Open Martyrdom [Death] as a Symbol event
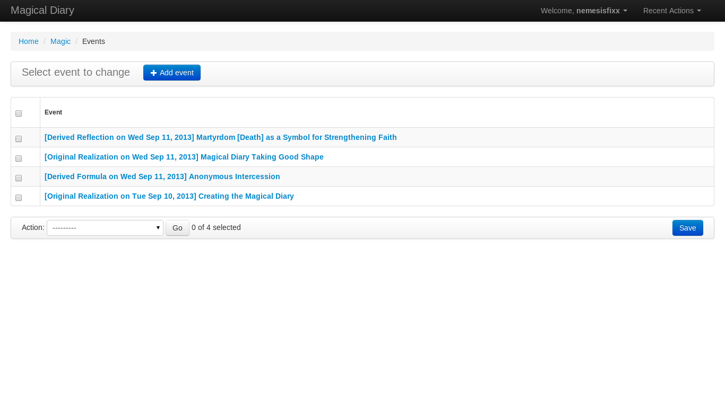The width and height of the screenshot is (725, 407). (221, 137)
